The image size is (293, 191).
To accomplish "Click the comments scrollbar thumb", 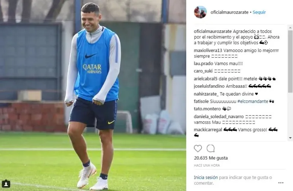I will coord(290,61).
